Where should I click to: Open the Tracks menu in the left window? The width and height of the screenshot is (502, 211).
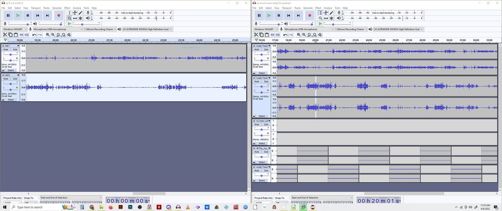(46, 8)
